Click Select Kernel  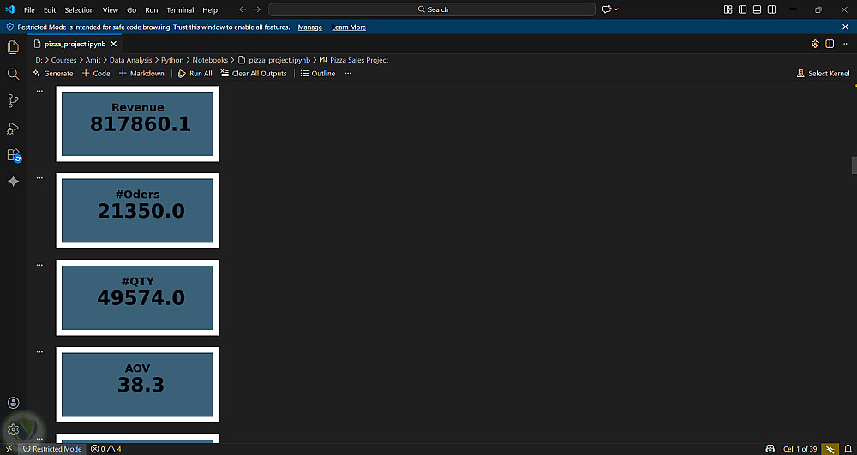[824, 73]
